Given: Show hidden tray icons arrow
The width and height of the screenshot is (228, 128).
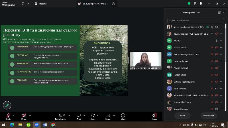Looking at the screenshot, I should click(x=180, y=125).
